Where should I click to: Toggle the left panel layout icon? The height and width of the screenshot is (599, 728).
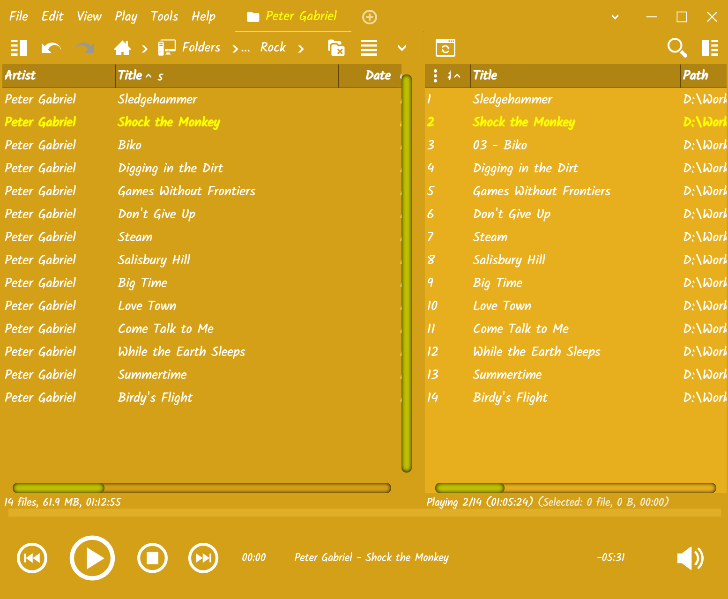coord(19,48)
